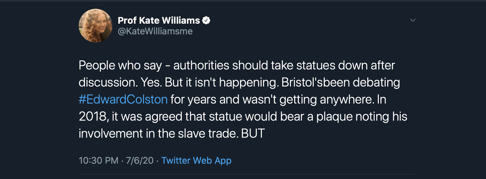Click the blue verified badge icon
The width and height of the screenshot is (486, 179).
pyautogui.click(x=206, y=21)
